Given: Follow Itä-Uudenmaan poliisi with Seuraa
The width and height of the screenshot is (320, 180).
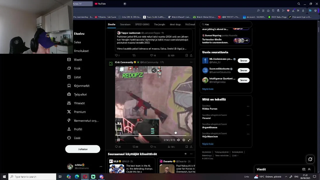Looking at the screenshot, I should coord(243,60).
